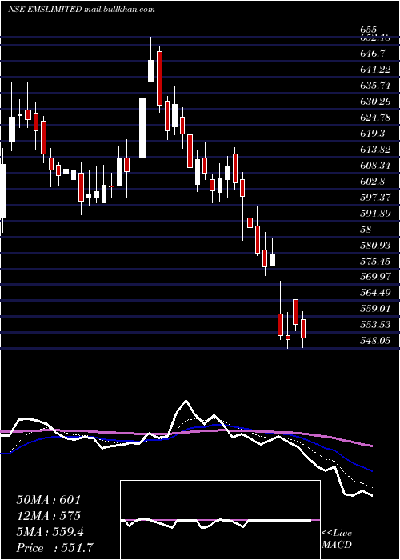This screenshot has width=400, height=560.
Task: Click inside the MACD inset chart box
Action: tap(220, 520)
